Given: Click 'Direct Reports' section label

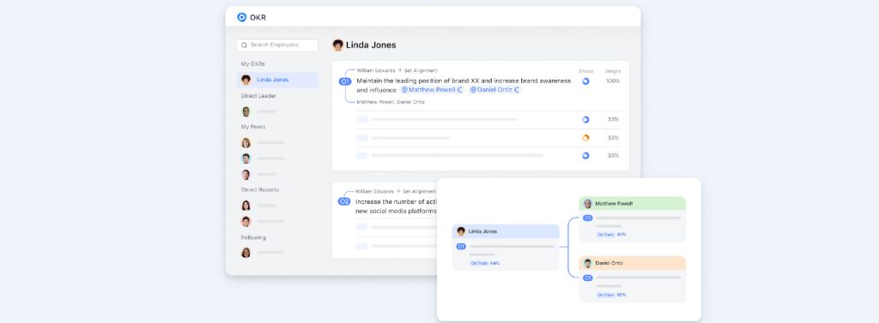Looking at the screenshot, I should [x=260, y=189].
